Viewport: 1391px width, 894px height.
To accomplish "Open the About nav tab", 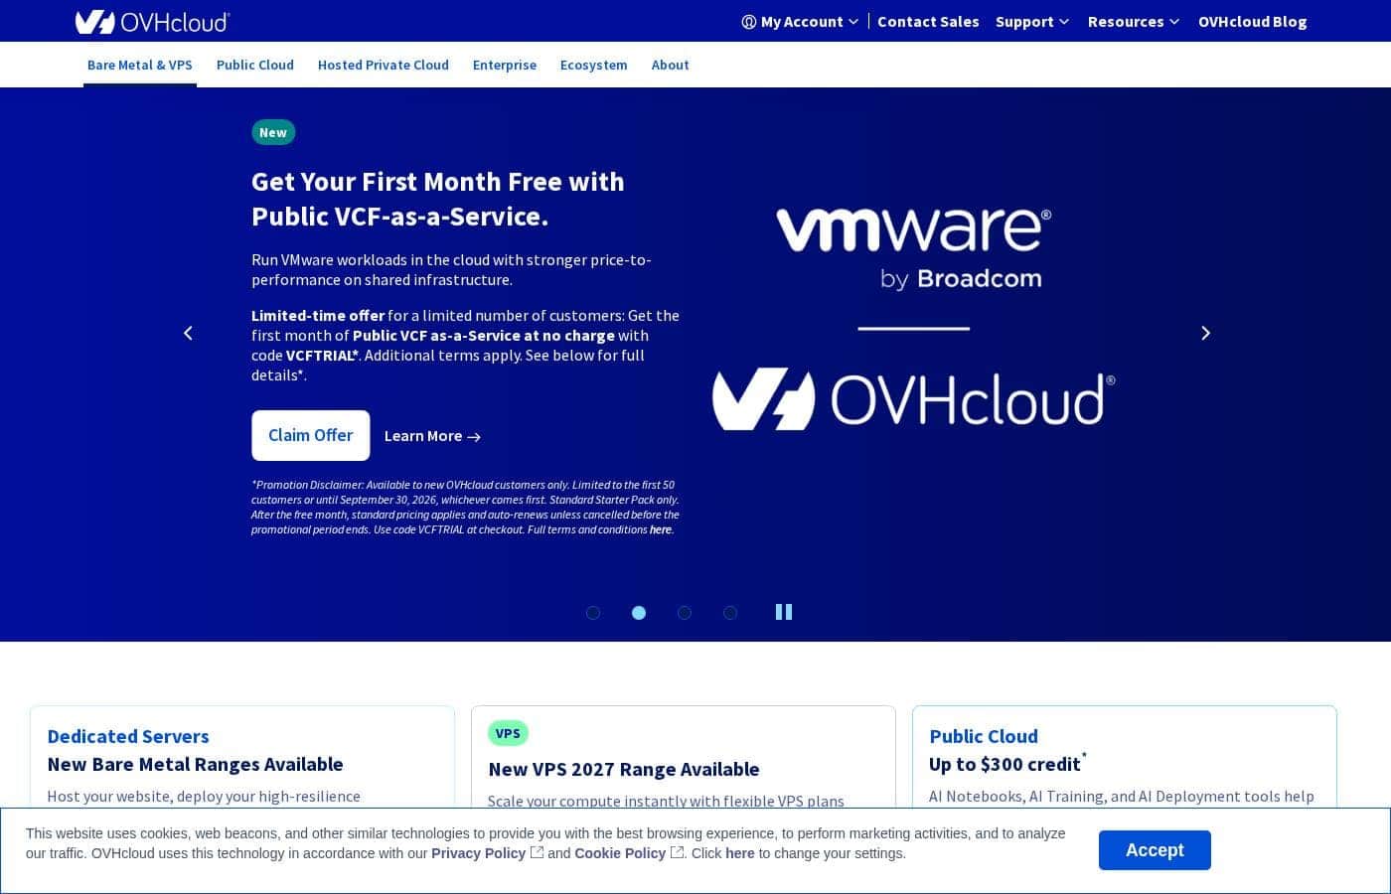I will coord(671,65).
